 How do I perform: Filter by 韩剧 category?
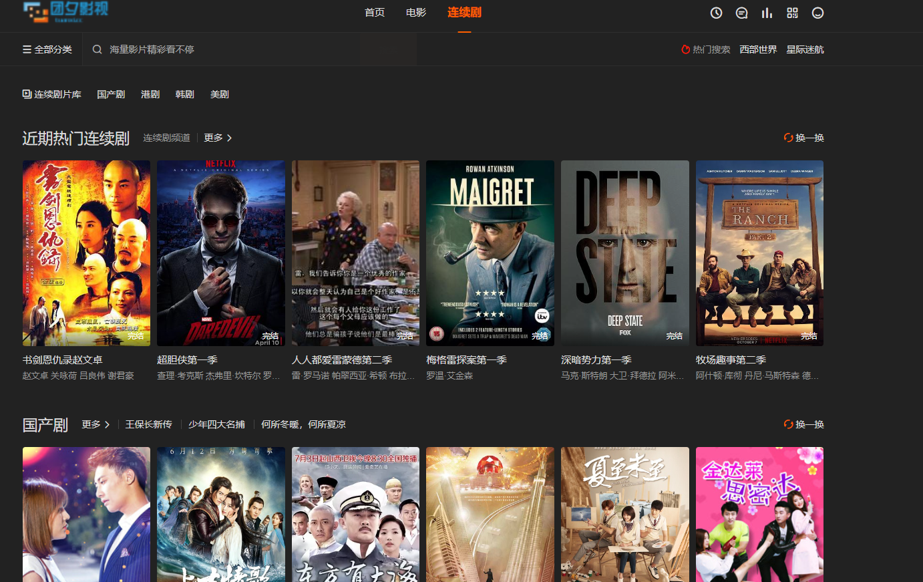185,94
